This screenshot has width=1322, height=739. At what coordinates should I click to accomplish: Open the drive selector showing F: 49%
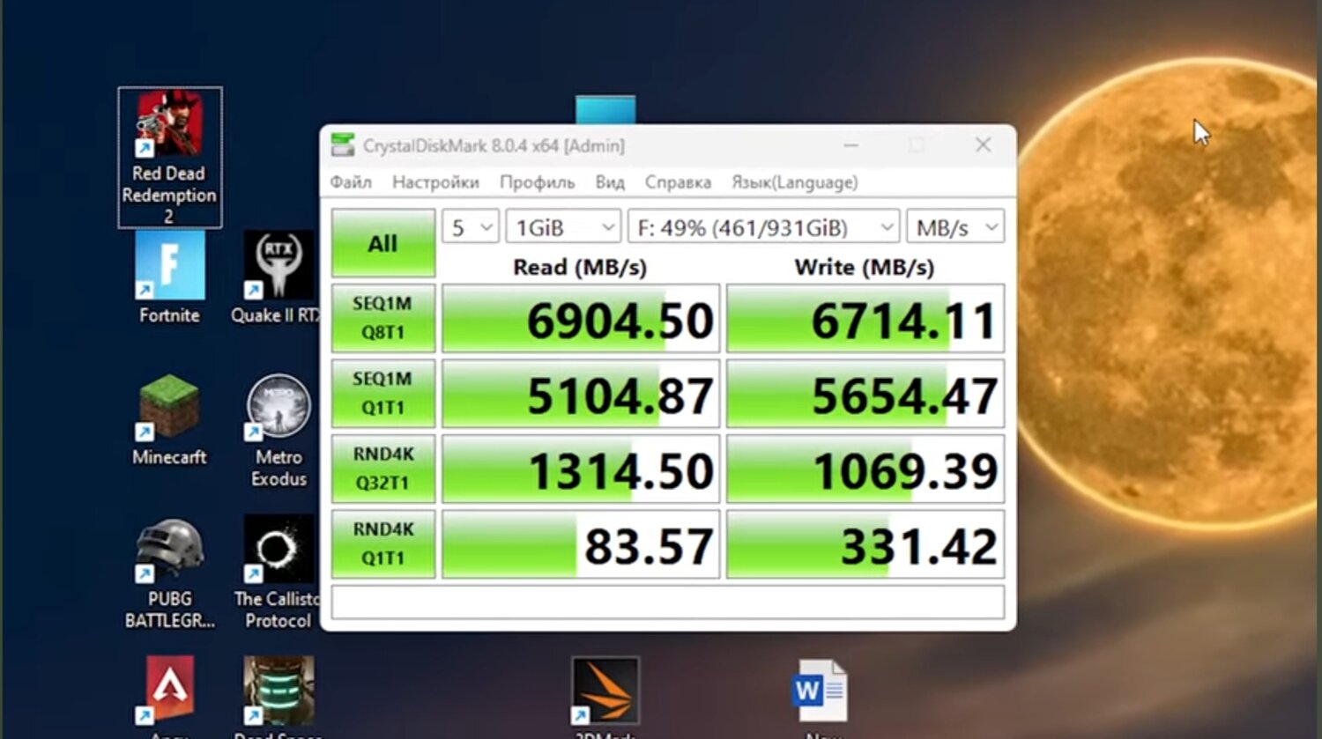pos(761,226)
